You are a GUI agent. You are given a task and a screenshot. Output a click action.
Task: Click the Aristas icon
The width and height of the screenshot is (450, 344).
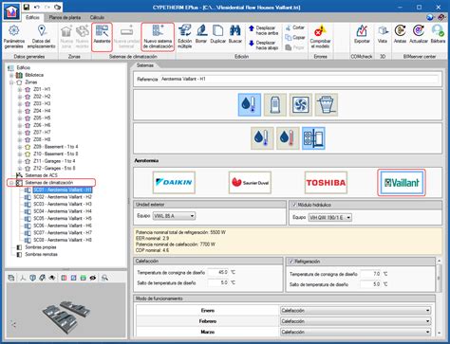[x=400, y=34]
